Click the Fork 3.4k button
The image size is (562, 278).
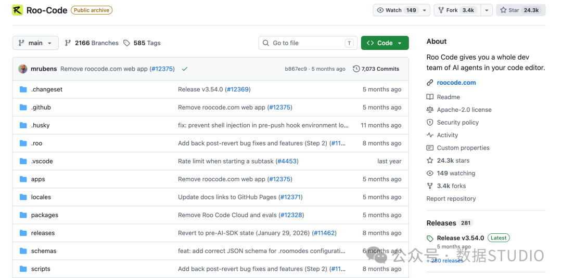(457, 10)
